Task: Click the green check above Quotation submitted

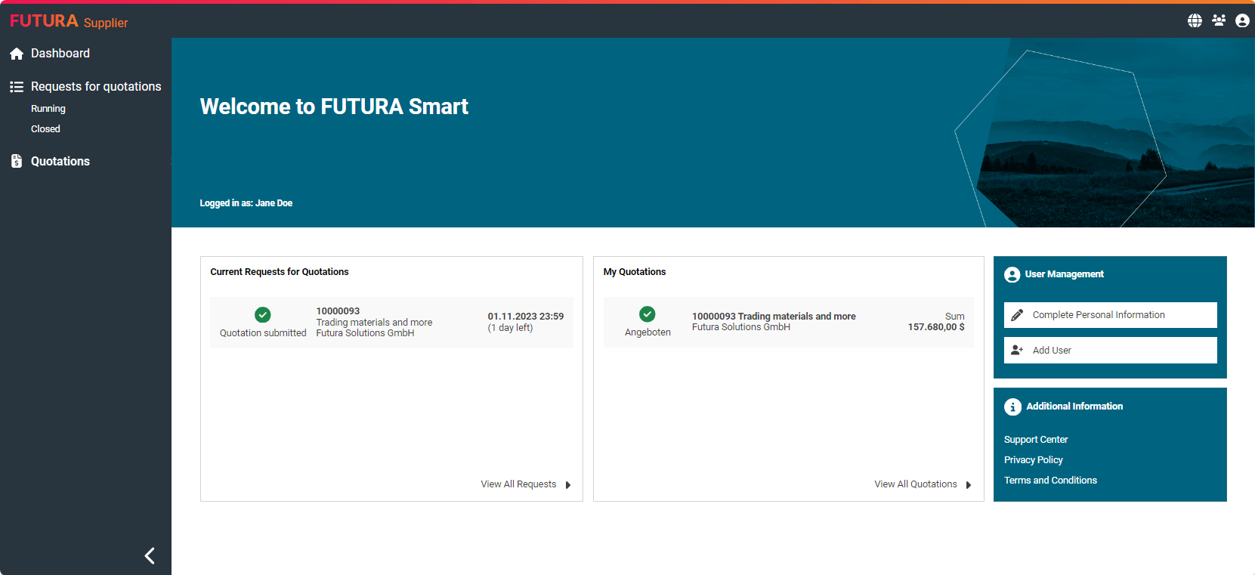Action: [x=263, y=315]
